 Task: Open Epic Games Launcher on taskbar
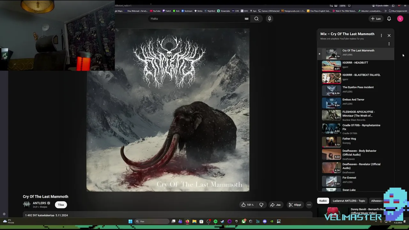point(236,221)
